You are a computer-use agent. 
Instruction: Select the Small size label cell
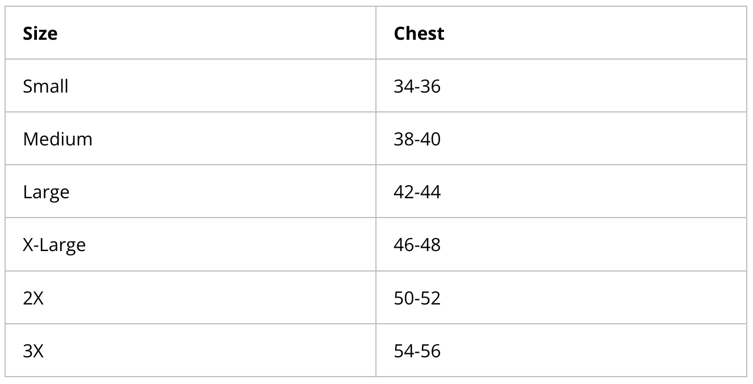[x=45, y=86]
